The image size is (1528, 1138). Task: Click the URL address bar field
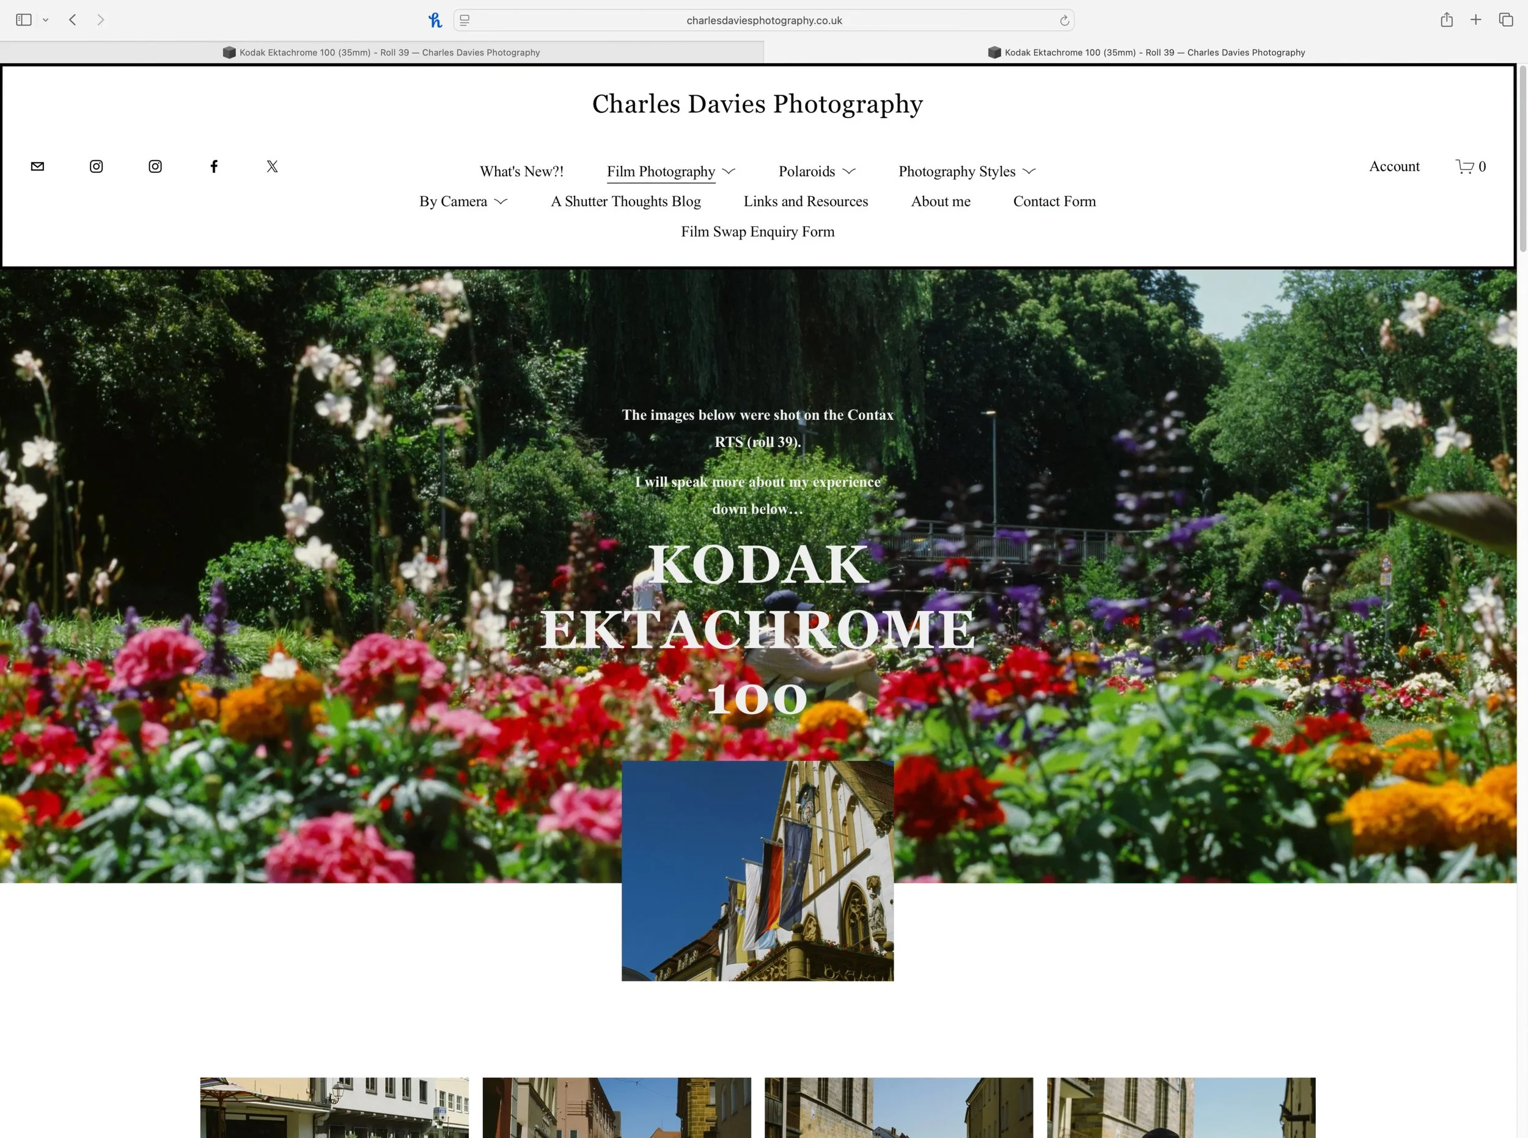763,21
